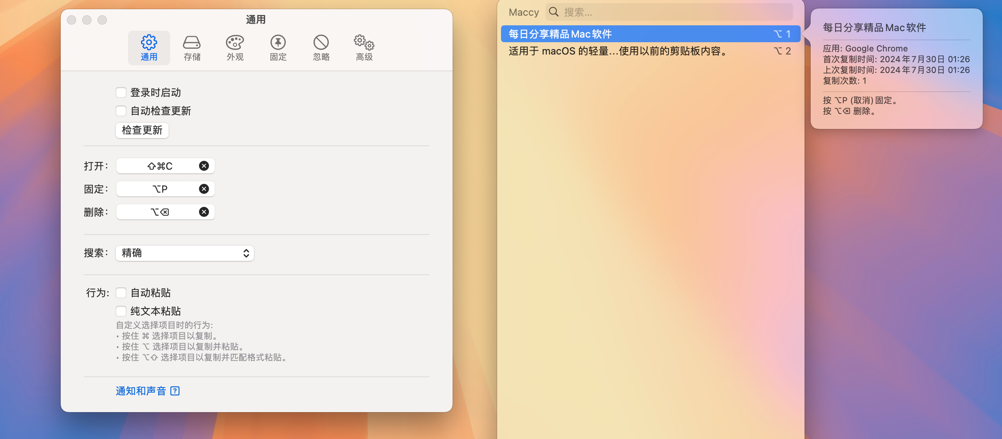Open the 存储 storage tab
The height and width of the screenshot is (439, 1002).
(x=192, y=48)
